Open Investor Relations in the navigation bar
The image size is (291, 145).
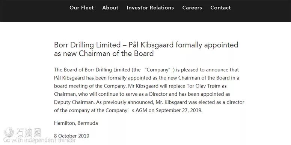point(150,8)
